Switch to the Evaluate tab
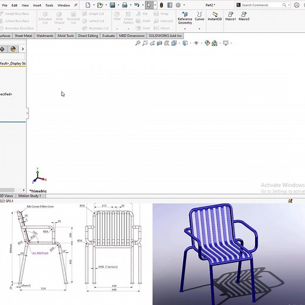 click(109, 36)
